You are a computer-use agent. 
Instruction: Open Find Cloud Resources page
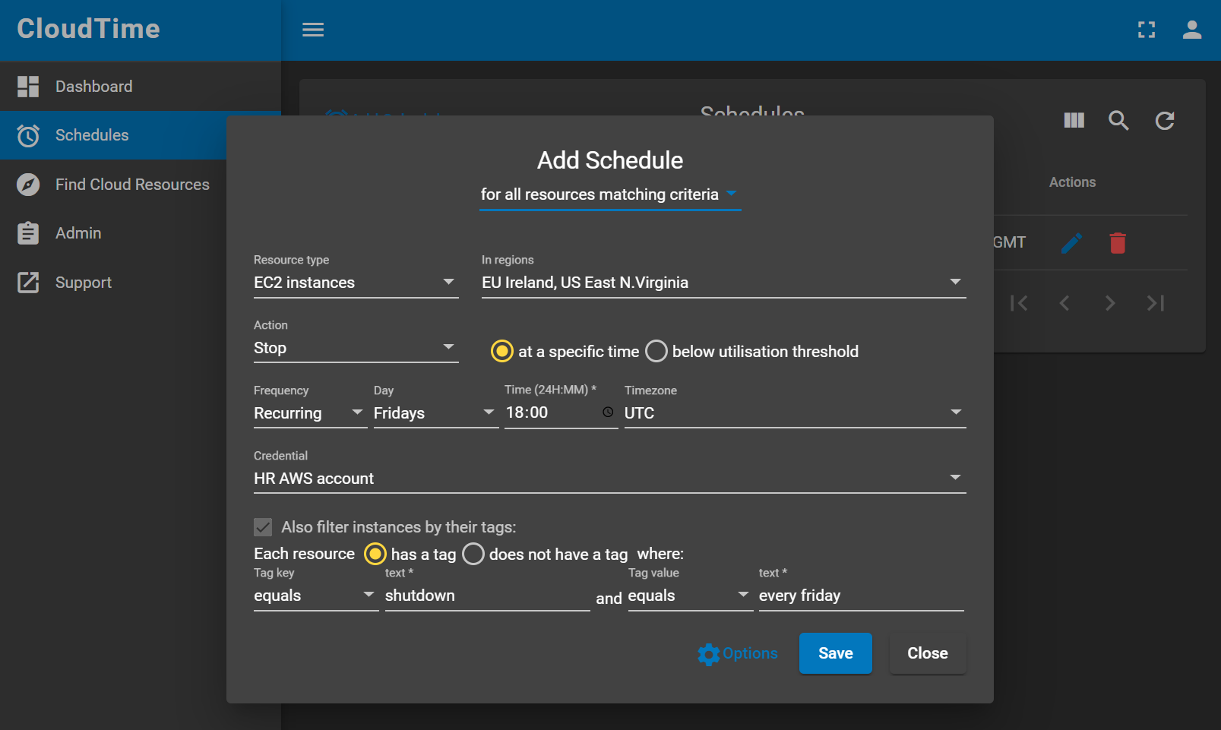131,185
